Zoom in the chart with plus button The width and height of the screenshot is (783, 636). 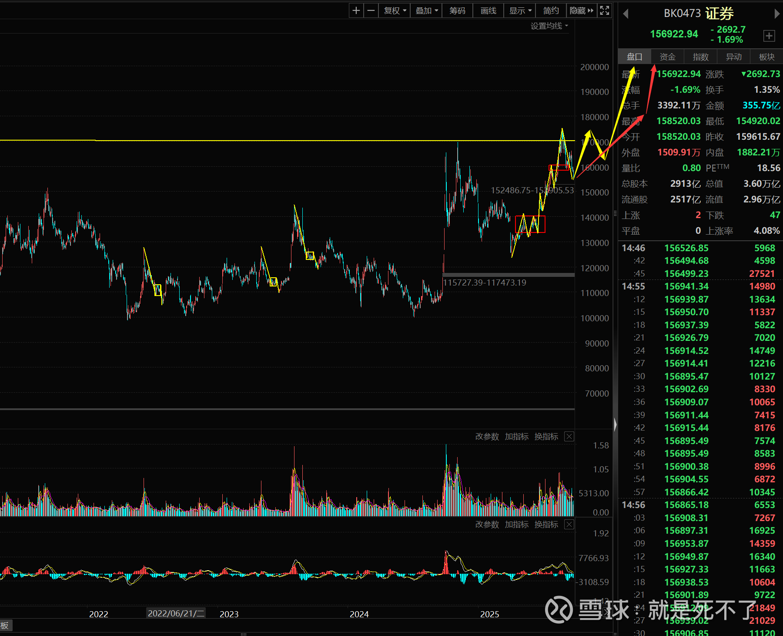click(x=356, y=10)
